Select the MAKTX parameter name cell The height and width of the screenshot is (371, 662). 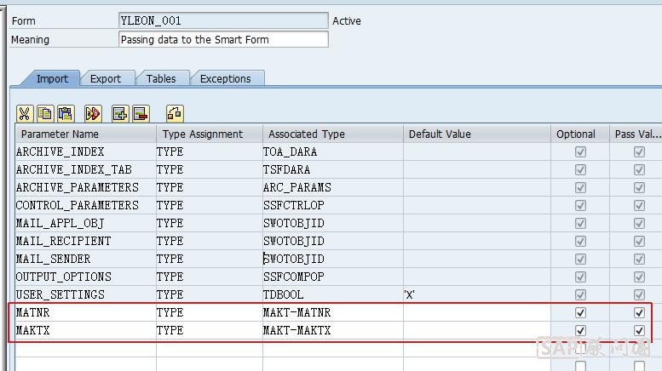86,330
